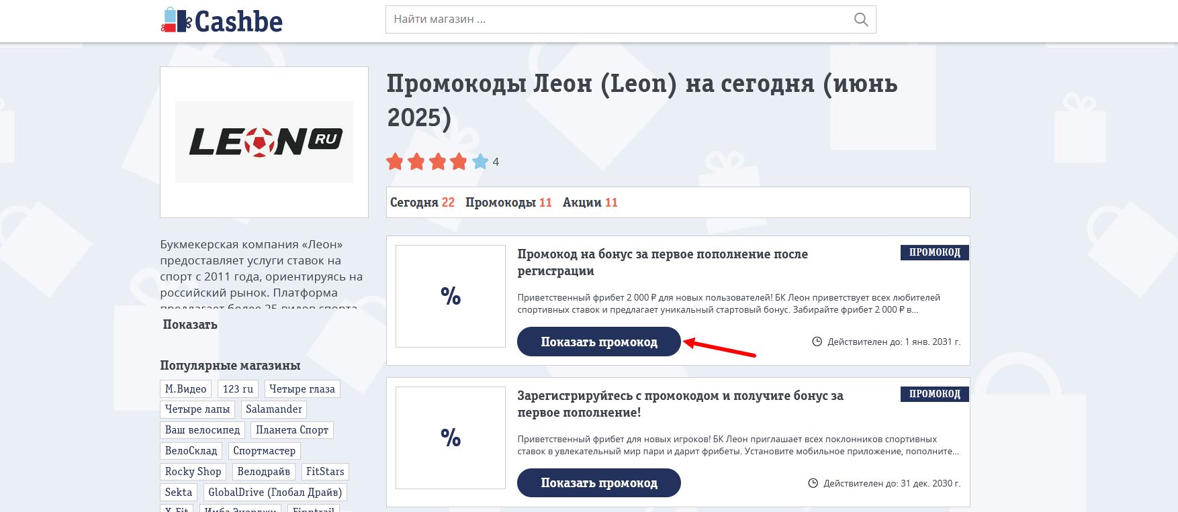Viewport: 1178px width, 512px height.
Task: Open 'Salamander' store tag
Action: click(274, 409)
